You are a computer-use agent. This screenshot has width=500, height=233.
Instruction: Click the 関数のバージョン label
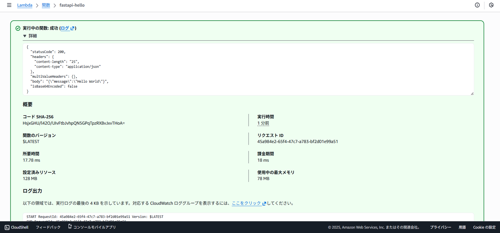[x=39, y=135]
